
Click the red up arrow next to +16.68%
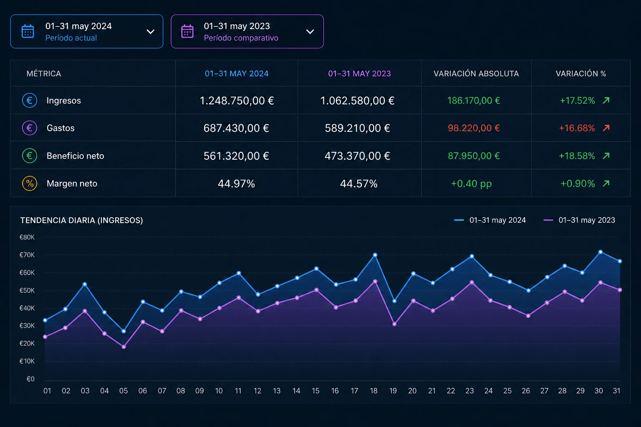point(606,128)
